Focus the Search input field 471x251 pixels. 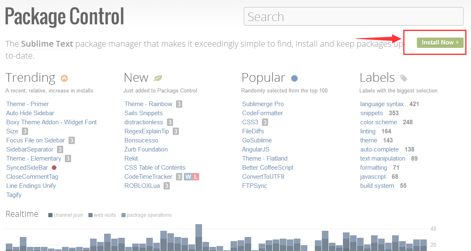pyautogui.click(x=354, y=17)
